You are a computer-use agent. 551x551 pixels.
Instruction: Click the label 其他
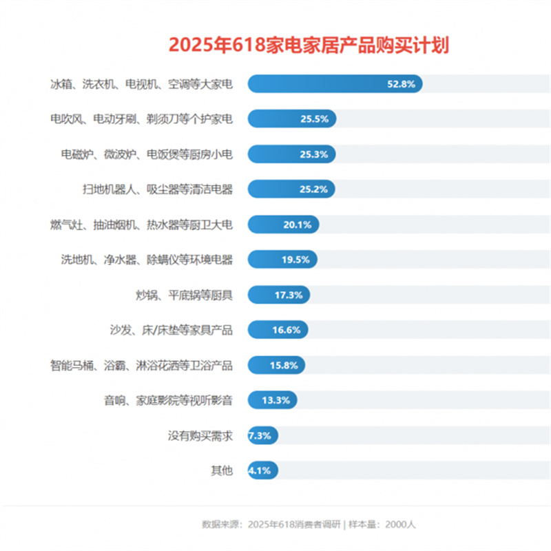222,470
